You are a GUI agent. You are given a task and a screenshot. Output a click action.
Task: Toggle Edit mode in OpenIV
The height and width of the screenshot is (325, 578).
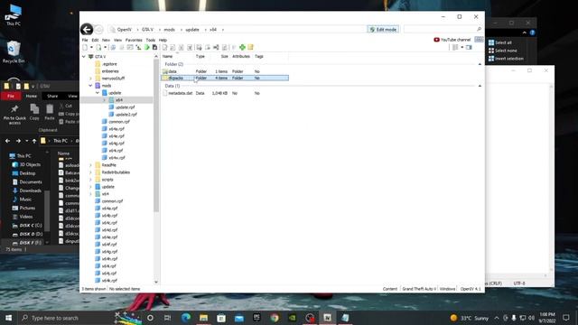383,30
